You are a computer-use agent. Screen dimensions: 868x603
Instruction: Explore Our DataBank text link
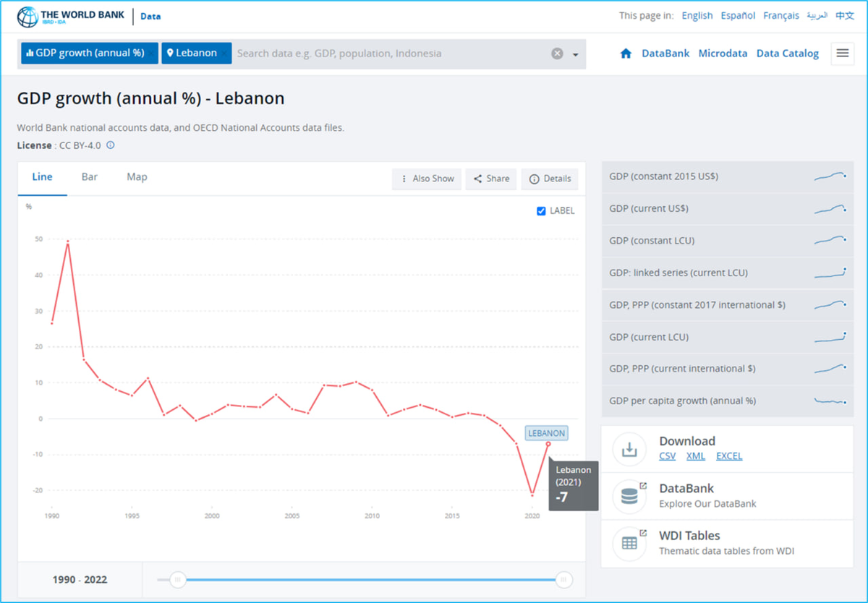[707, 504]
